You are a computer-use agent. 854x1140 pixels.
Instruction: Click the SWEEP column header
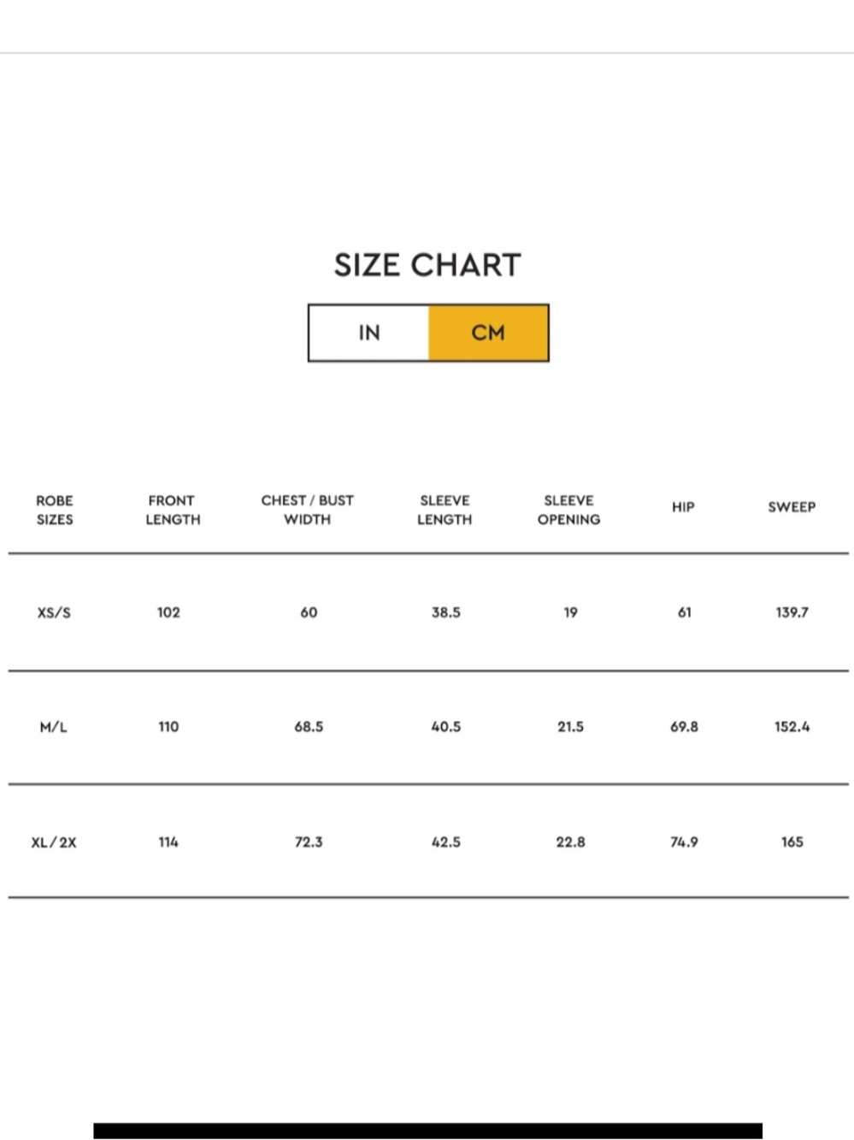coord(792,507)
